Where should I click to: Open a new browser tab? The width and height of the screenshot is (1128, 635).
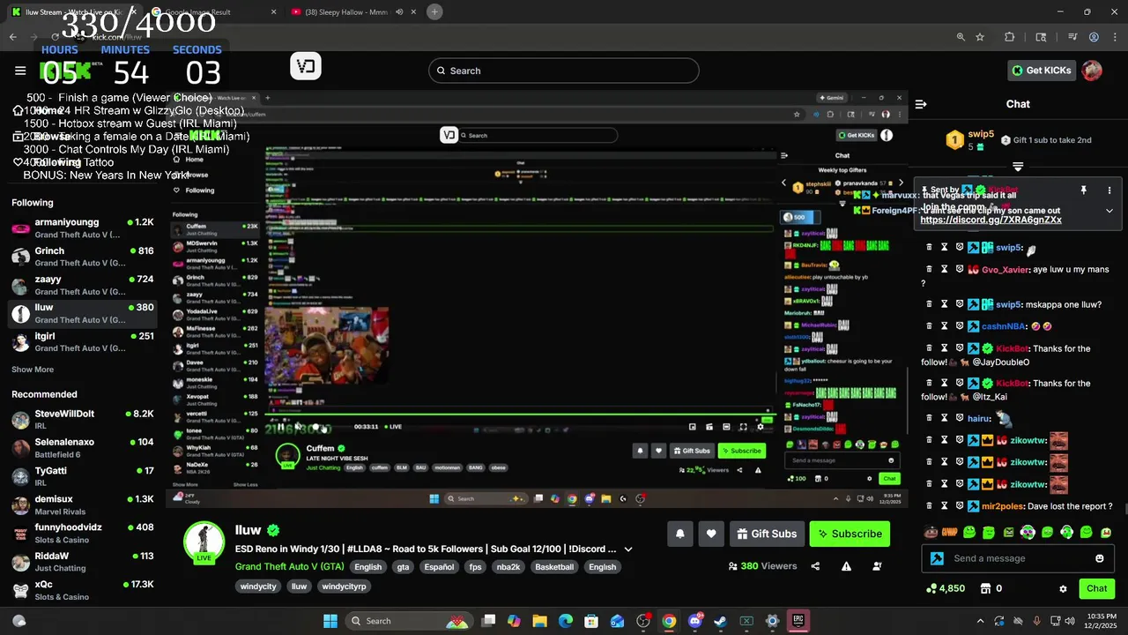click(x=434, y=11)
